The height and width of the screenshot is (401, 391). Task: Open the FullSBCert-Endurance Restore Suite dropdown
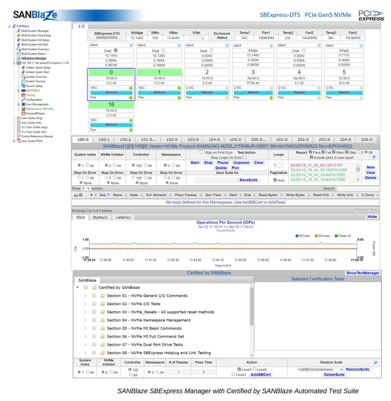pos(320,369)
